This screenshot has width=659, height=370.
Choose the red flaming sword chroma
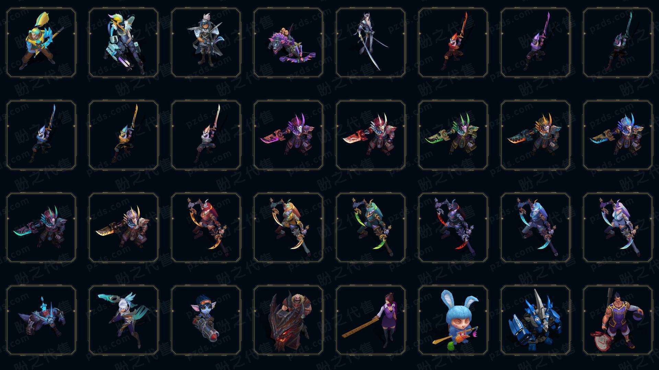click(453, 42)
